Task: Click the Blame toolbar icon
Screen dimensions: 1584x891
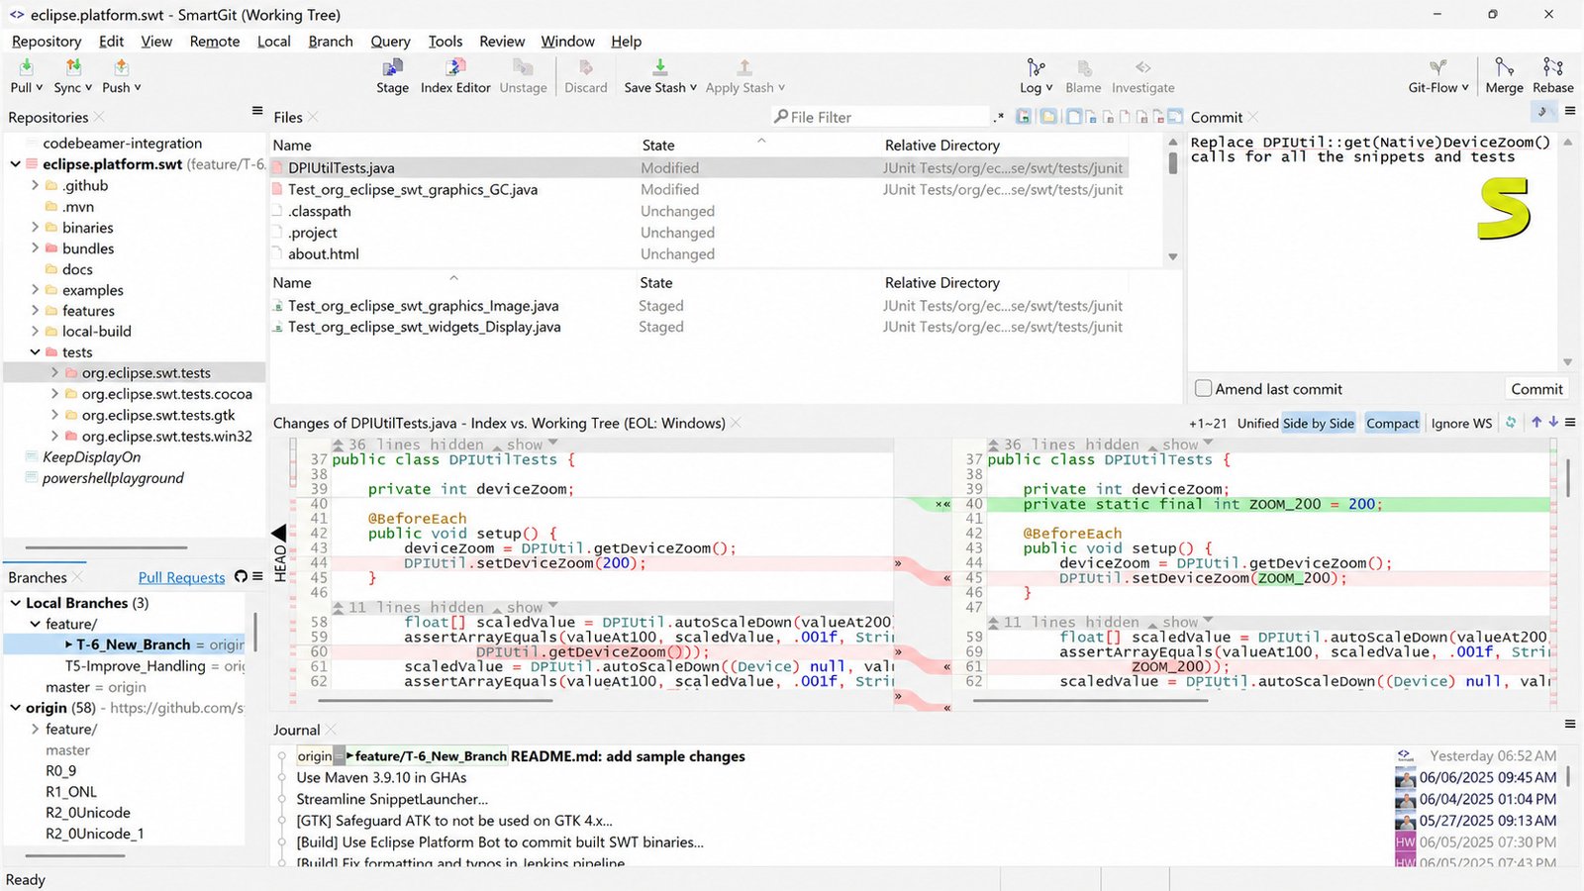Action: (x=1084, y=67)
